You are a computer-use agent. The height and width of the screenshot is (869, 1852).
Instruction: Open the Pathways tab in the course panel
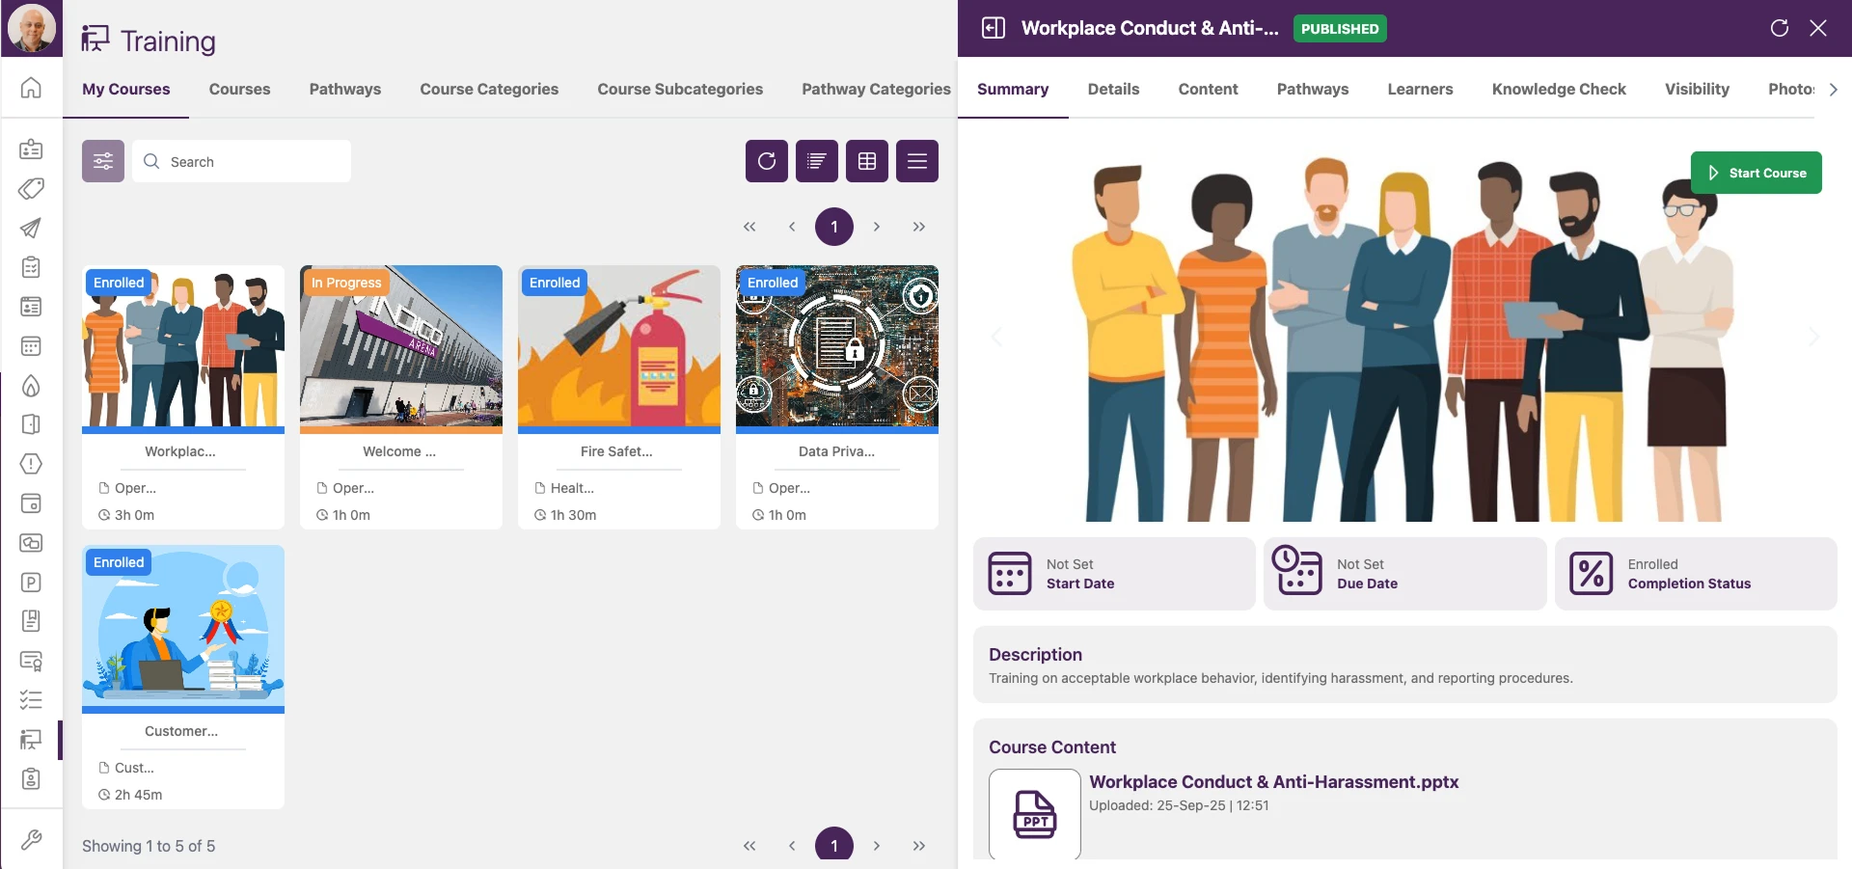click(1312, 89)
